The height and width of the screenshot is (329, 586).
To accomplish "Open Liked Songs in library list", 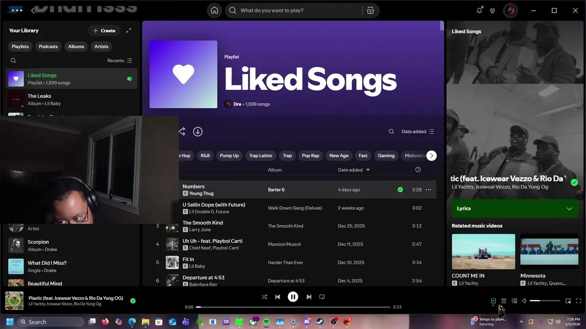I will 71,79.
